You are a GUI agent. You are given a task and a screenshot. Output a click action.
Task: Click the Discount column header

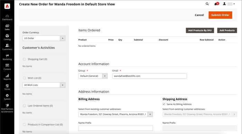coord(164,40)
